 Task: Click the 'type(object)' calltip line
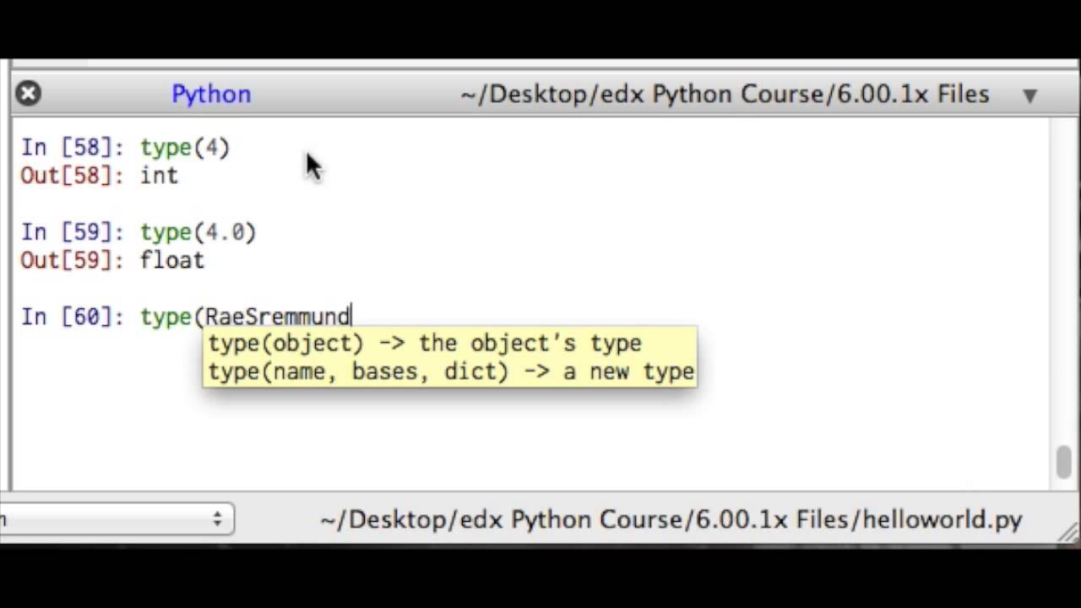pos(425,344)
